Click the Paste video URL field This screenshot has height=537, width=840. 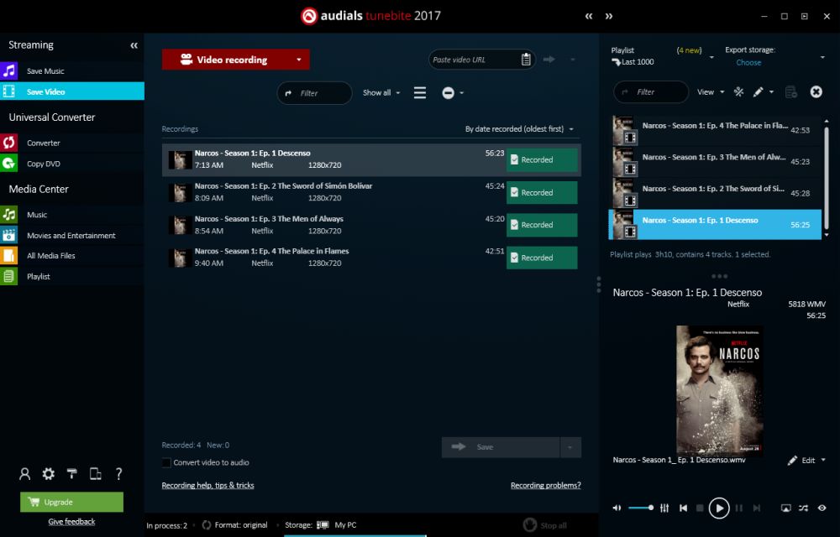click(474, 60)
